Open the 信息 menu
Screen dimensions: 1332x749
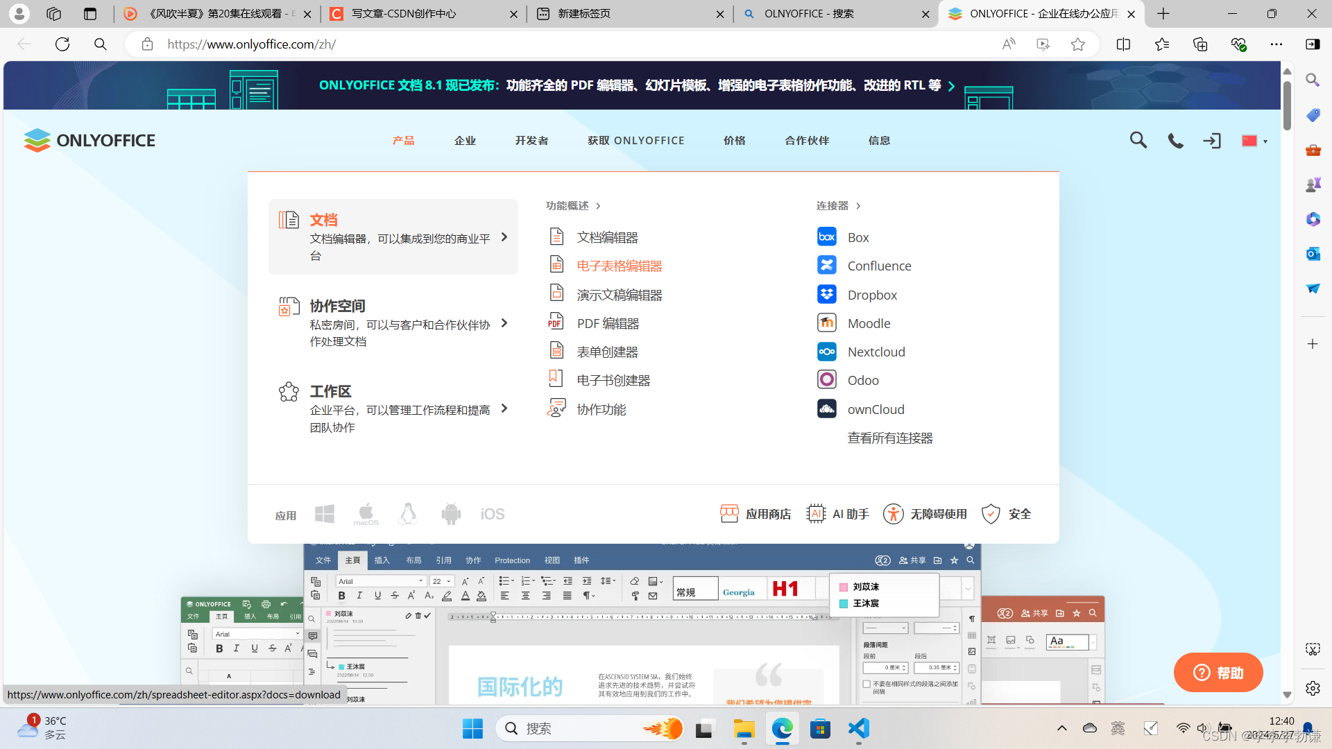point(879,140)
